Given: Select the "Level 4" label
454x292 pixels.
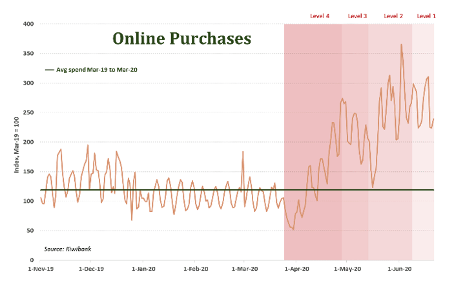Looking at the screenshot, I should 320,16.
